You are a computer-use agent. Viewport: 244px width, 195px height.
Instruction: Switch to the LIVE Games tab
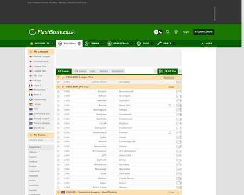(x=80, y=71)
